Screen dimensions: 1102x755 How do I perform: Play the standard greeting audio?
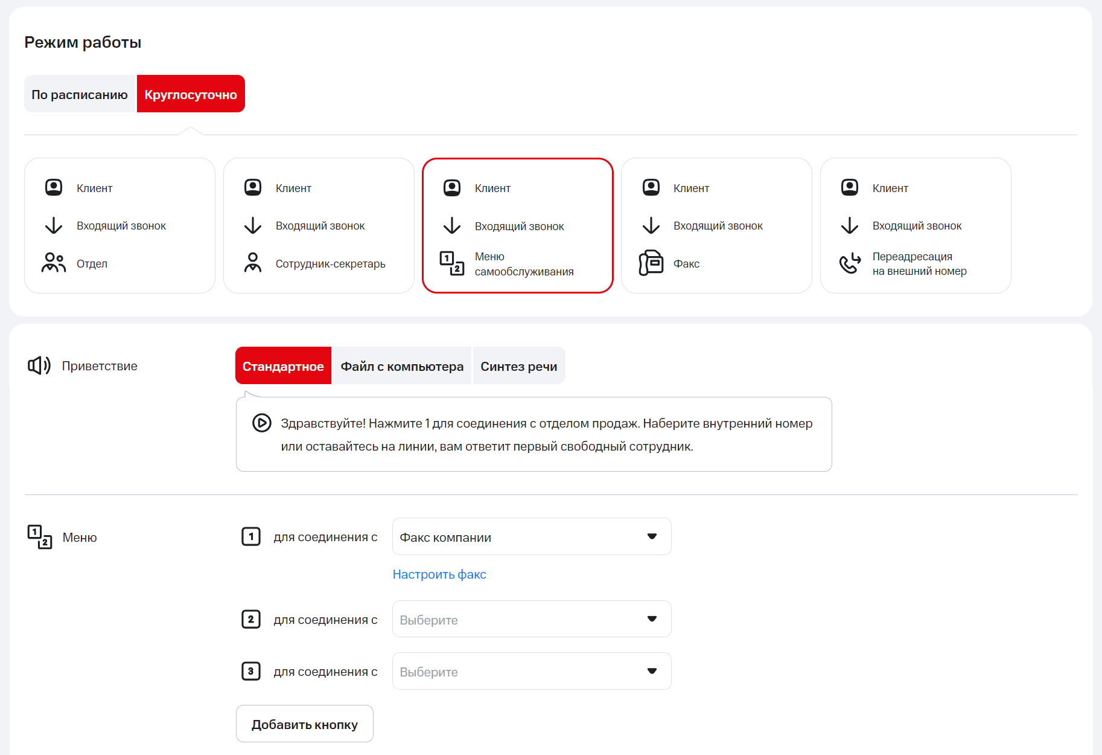[261, 423]
